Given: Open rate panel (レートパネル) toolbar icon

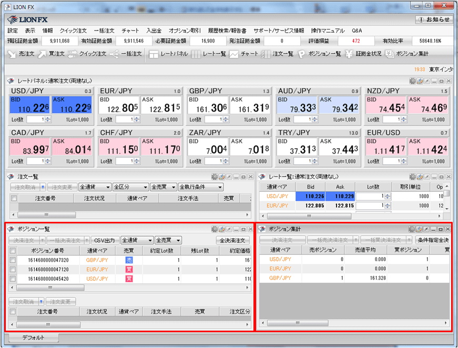Looking at the screenshot, I should 154,54.
